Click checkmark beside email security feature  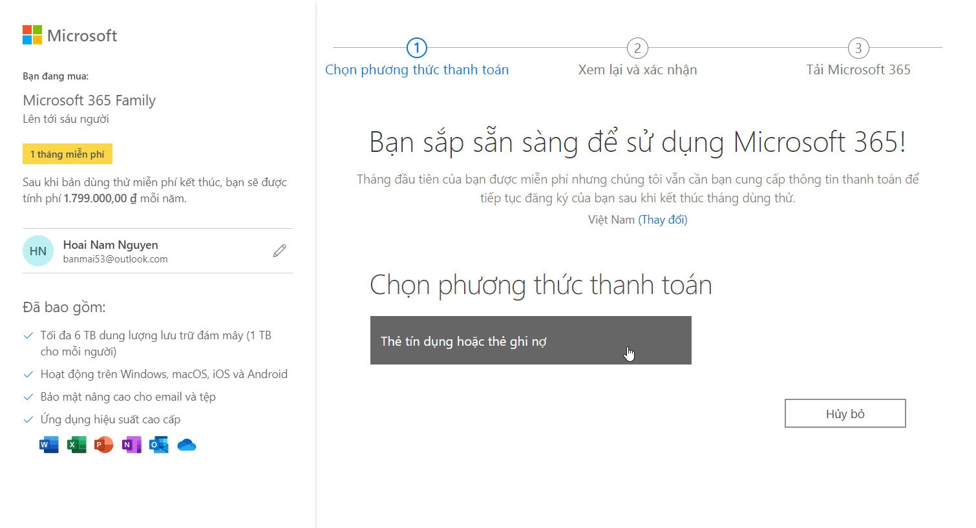tap(28, 397)
